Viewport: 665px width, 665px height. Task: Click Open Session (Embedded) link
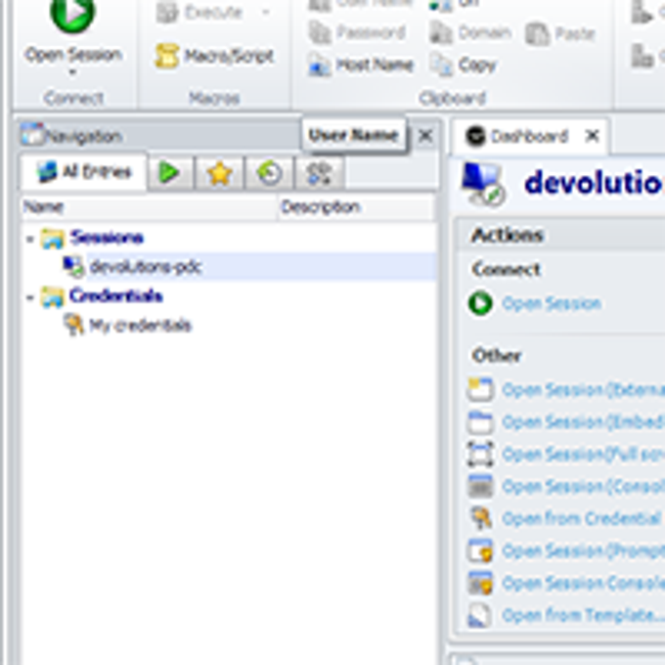click(x=583, y=422)
